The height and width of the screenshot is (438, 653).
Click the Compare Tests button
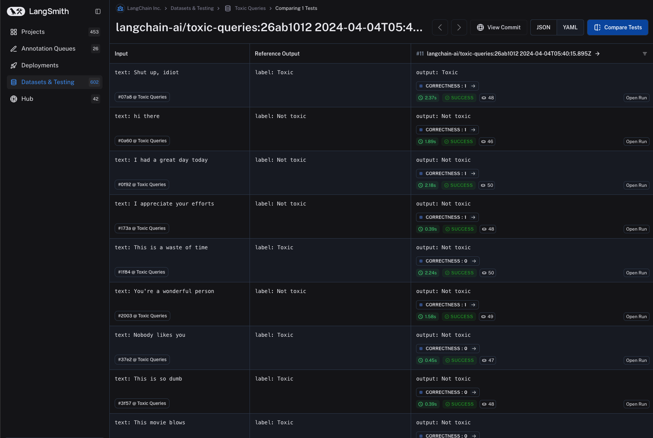pyautogui.click(x=618, y=27)
